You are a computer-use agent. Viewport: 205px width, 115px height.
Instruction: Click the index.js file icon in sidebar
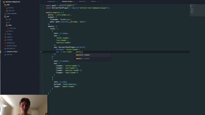7,31
